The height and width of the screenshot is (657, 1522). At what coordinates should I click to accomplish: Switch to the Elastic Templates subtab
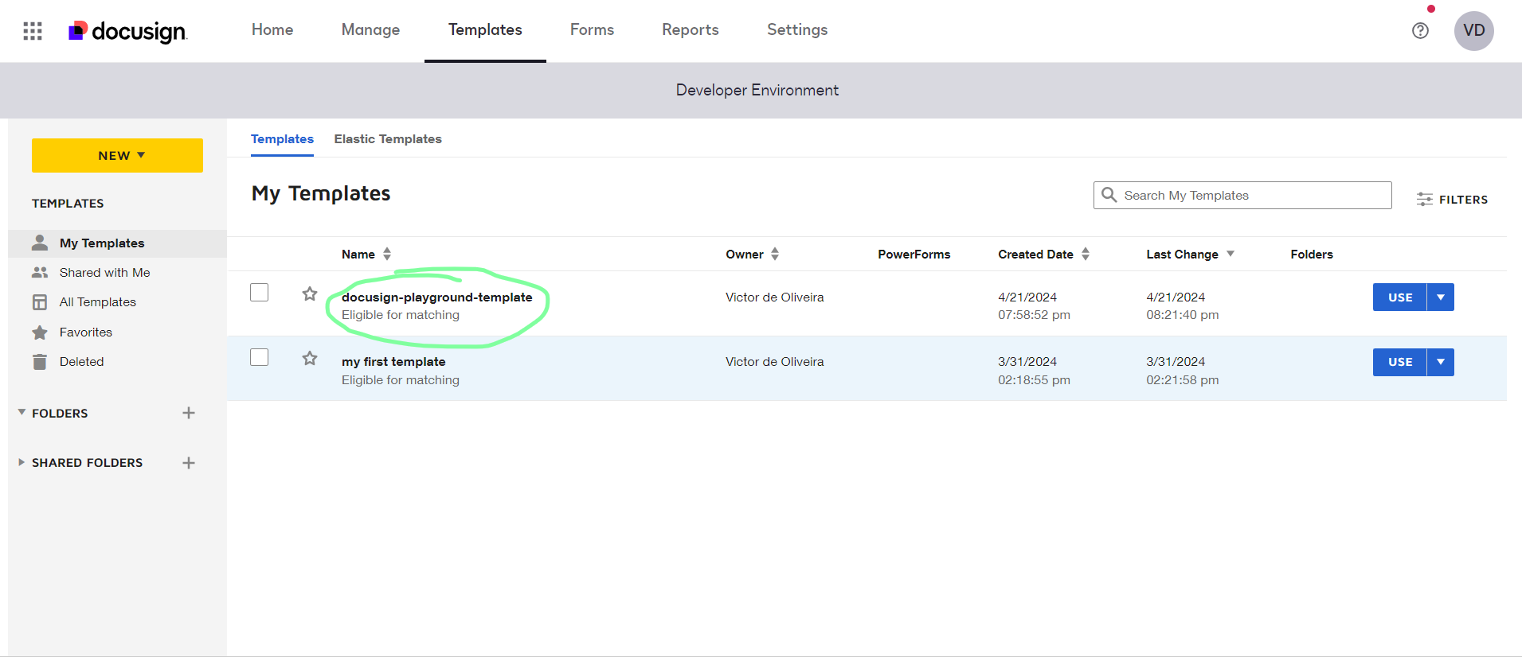pos(388,139)
